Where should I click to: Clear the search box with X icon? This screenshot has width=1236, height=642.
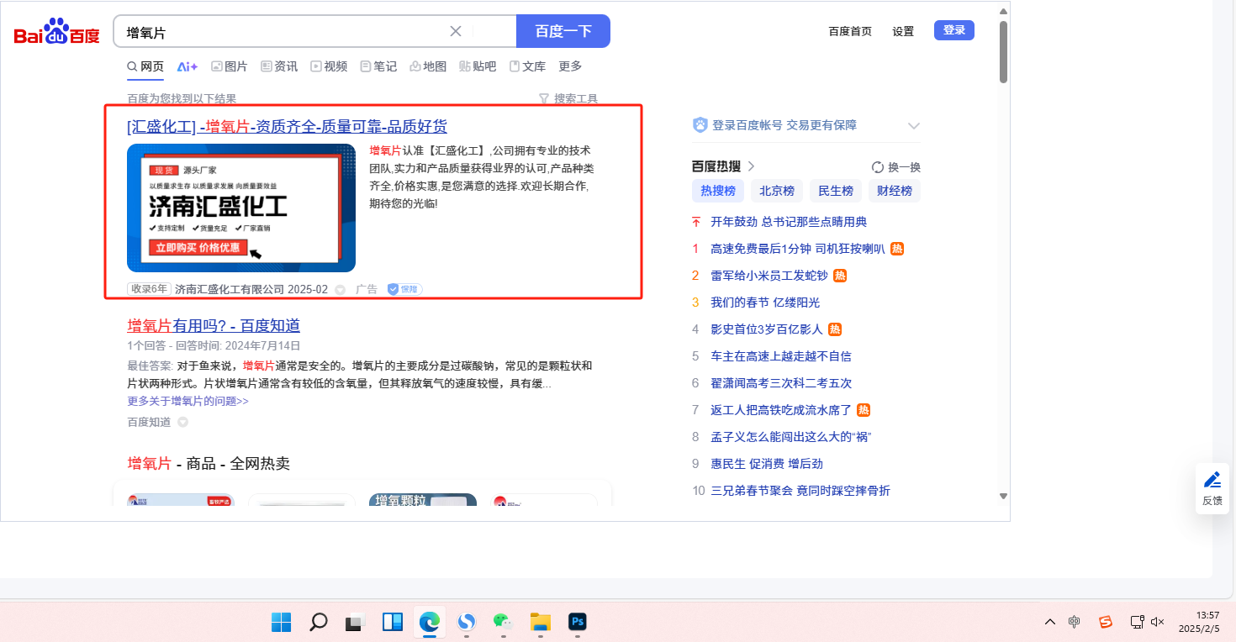456,31
